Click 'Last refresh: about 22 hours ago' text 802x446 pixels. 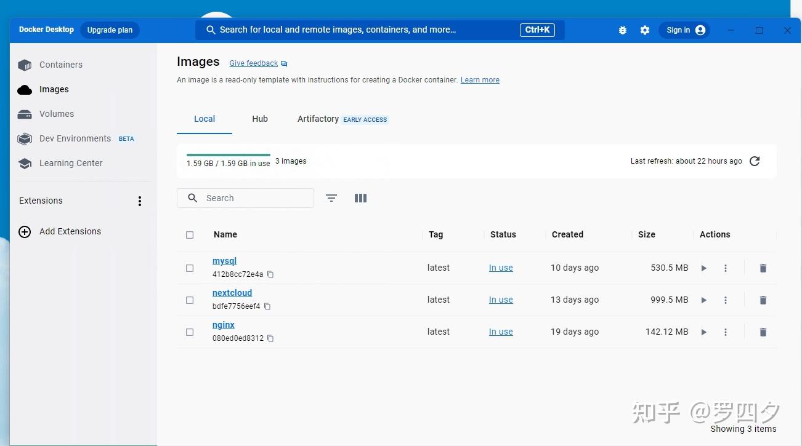686,161
